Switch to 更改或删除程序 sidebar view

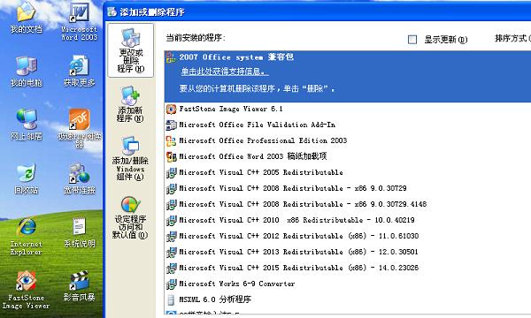(x=131, y=50)
